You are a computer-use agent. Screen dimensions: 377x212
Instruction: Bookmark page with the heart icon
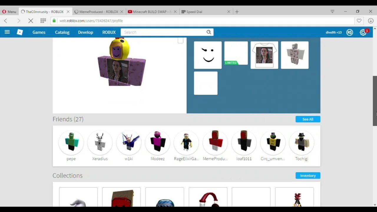(x=359, y=21)
